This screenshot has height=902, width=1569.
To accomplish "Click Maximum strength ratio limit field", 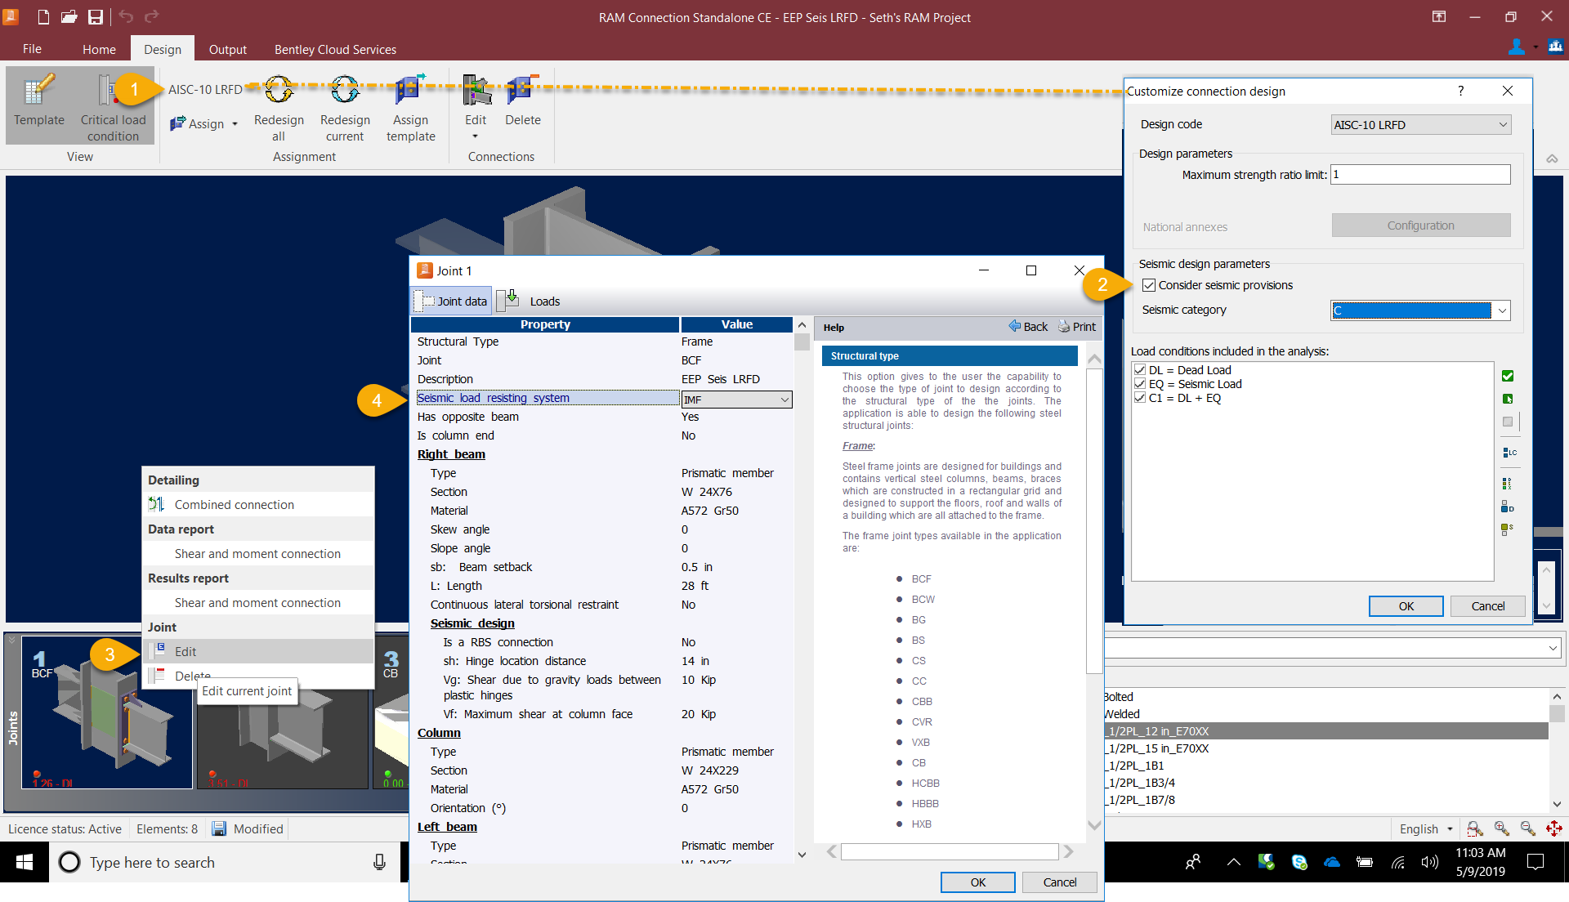I will click(1420, 174).
